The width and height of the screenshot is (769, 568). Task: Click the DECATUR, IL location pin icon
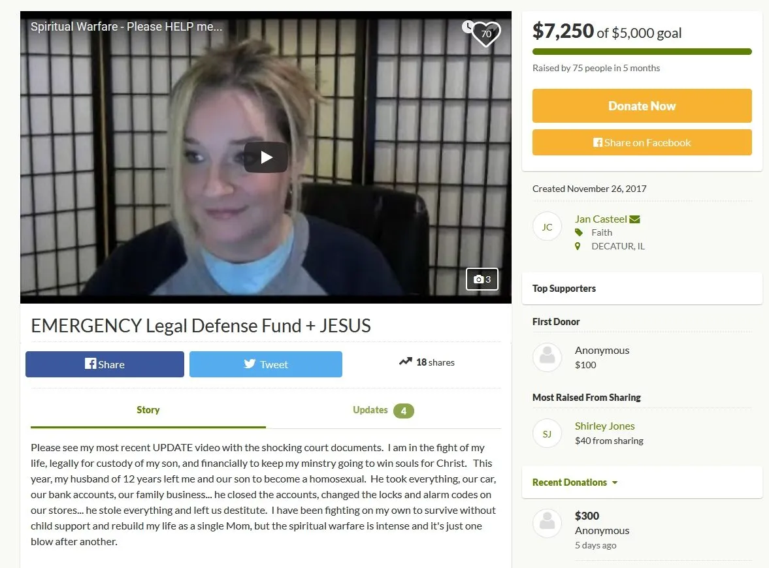tap(578, 246)
